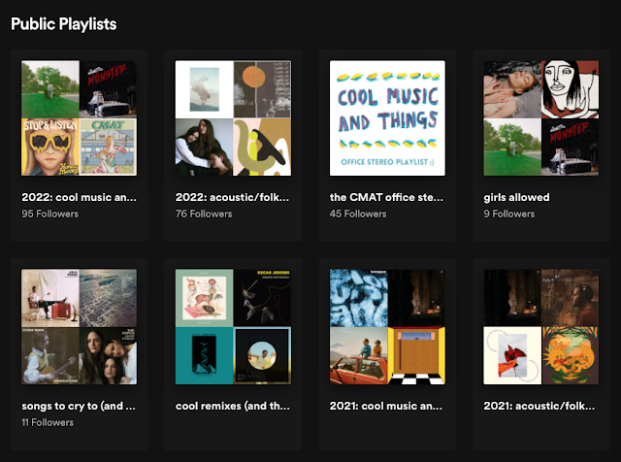The width and height of the screenshot is (621, 462).
Task: Open the 'songs to cry to' playlist cover
Action: 79,327
